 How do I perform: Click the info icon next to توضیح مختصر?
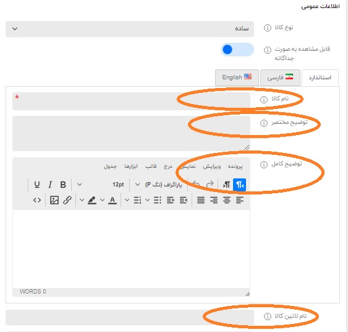pyautogui.click(x=264, y=123)
